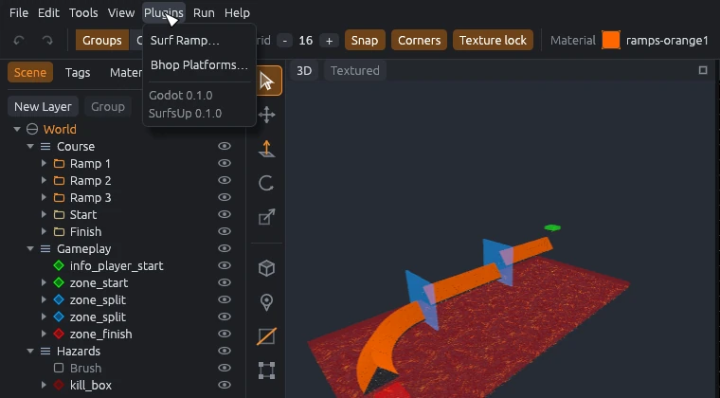720x398 pixels.
Task: Click the Finish folder icon
Action: pyautogui.click(x=59, y=231)
